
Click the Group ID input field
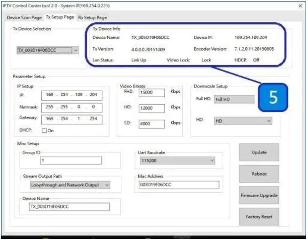click(71, 160)
